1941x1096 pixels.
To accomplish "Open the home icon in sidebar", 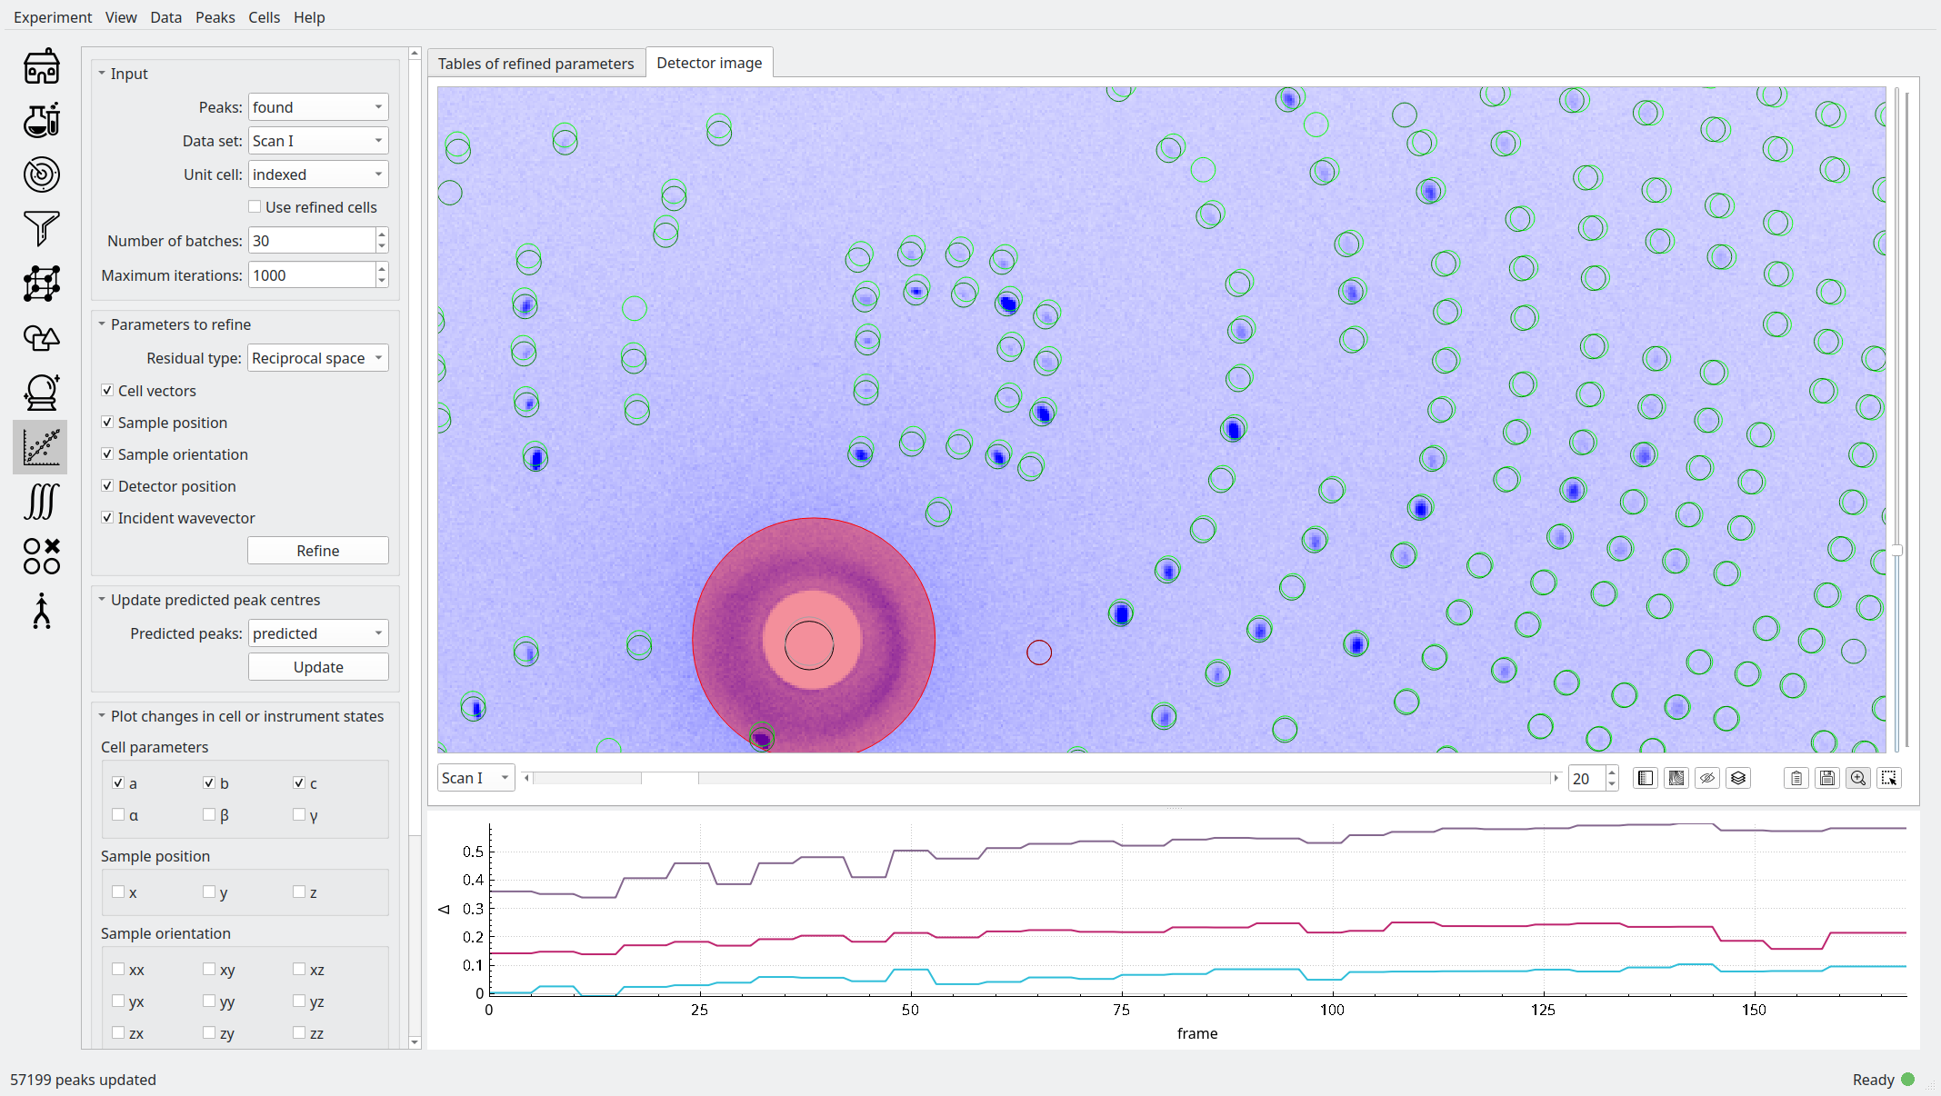I will click(41, 66).
